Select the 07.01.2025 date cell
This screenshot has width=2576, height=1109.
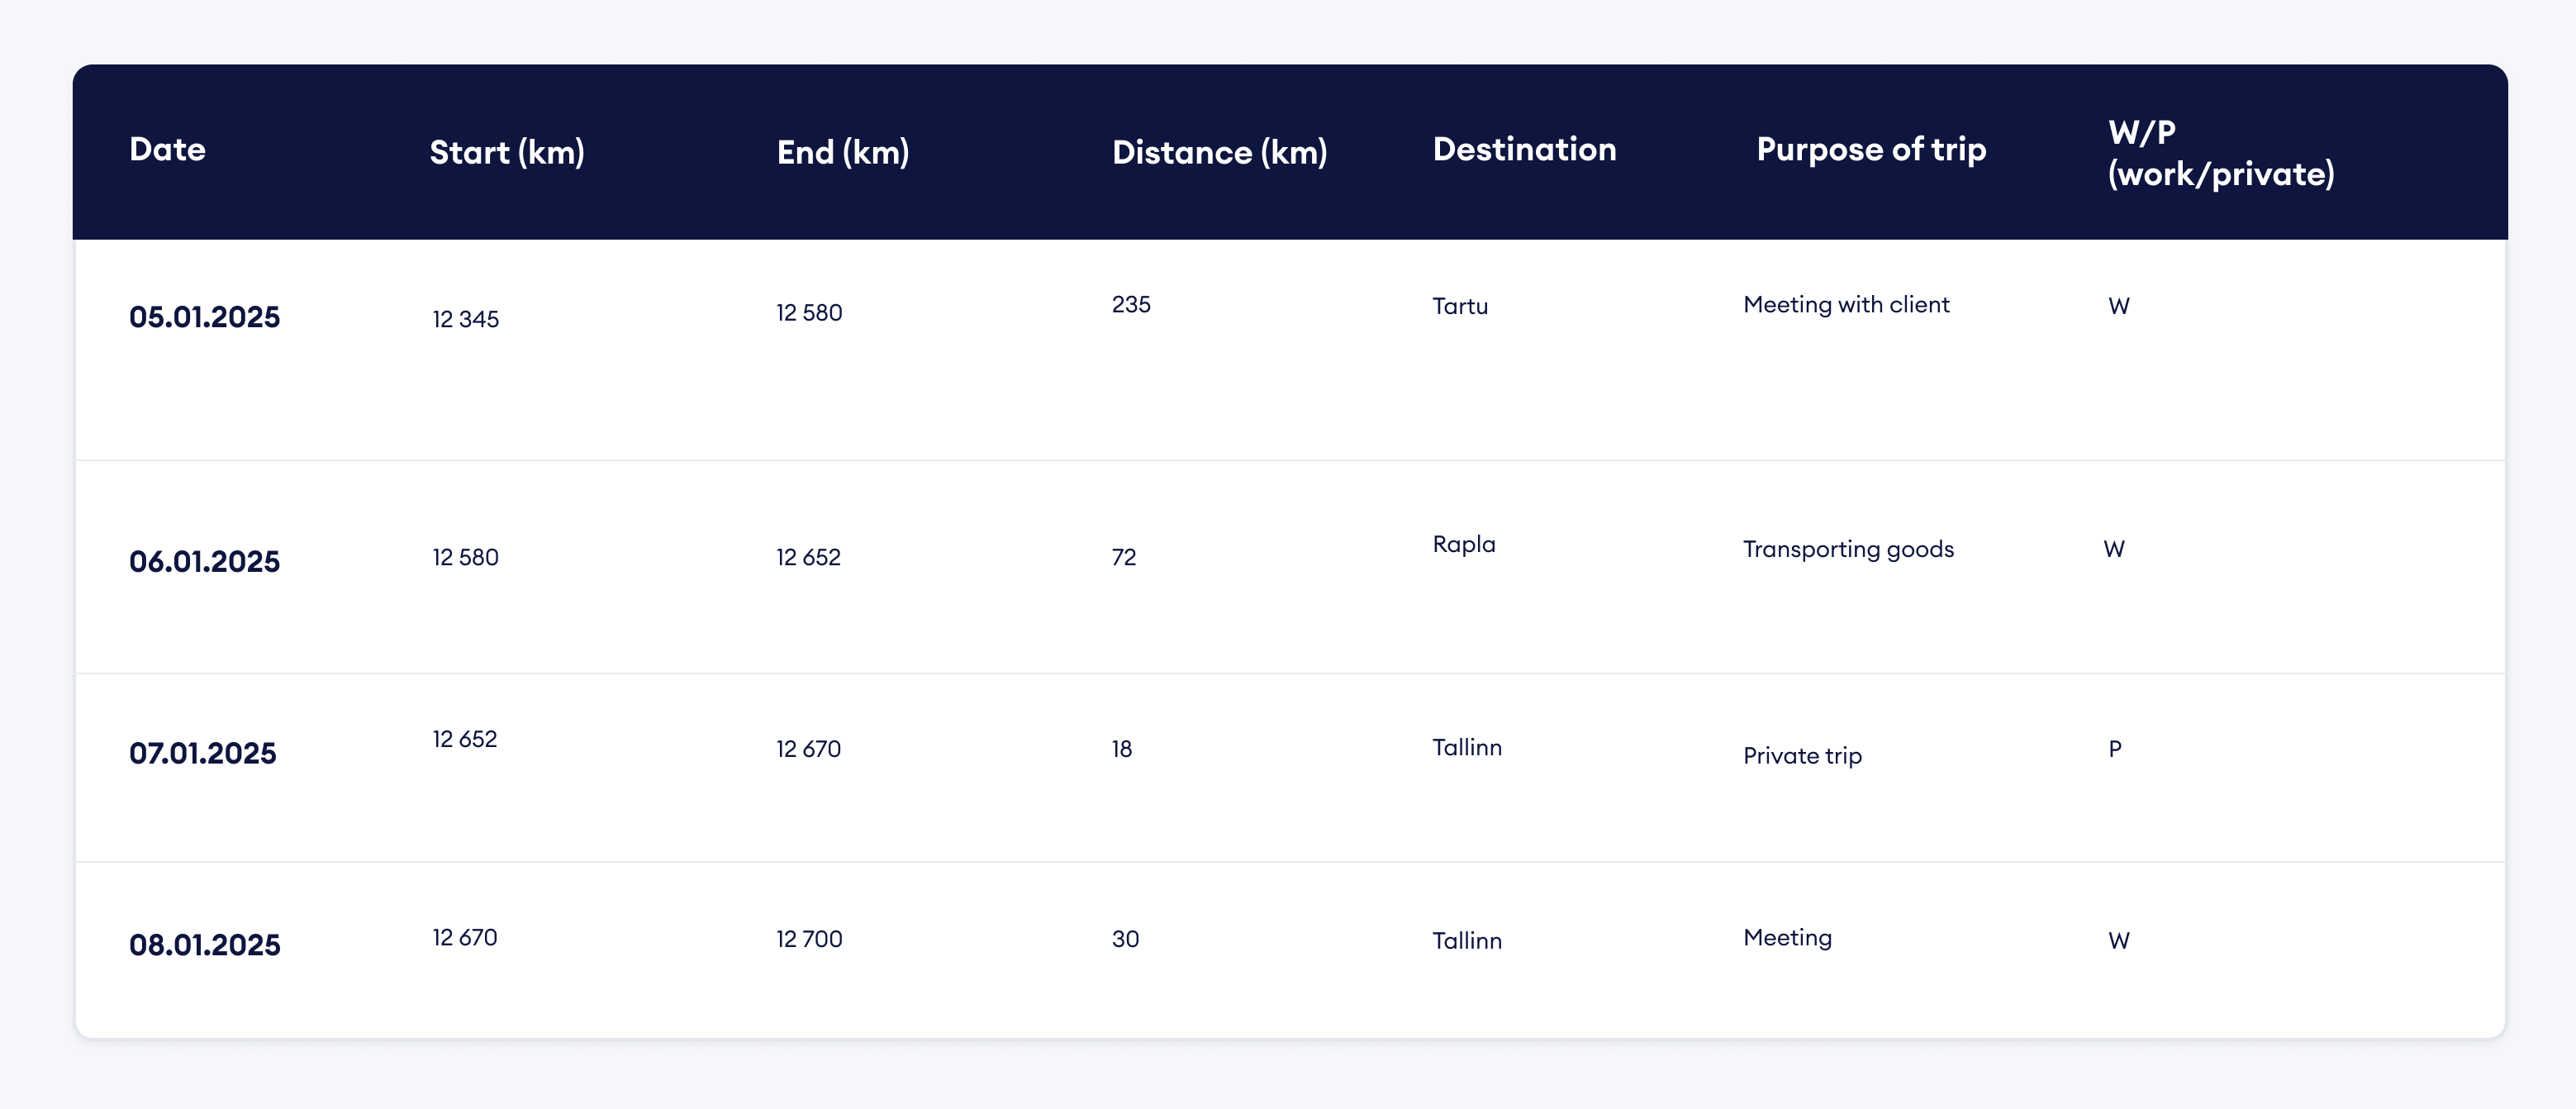202,753
